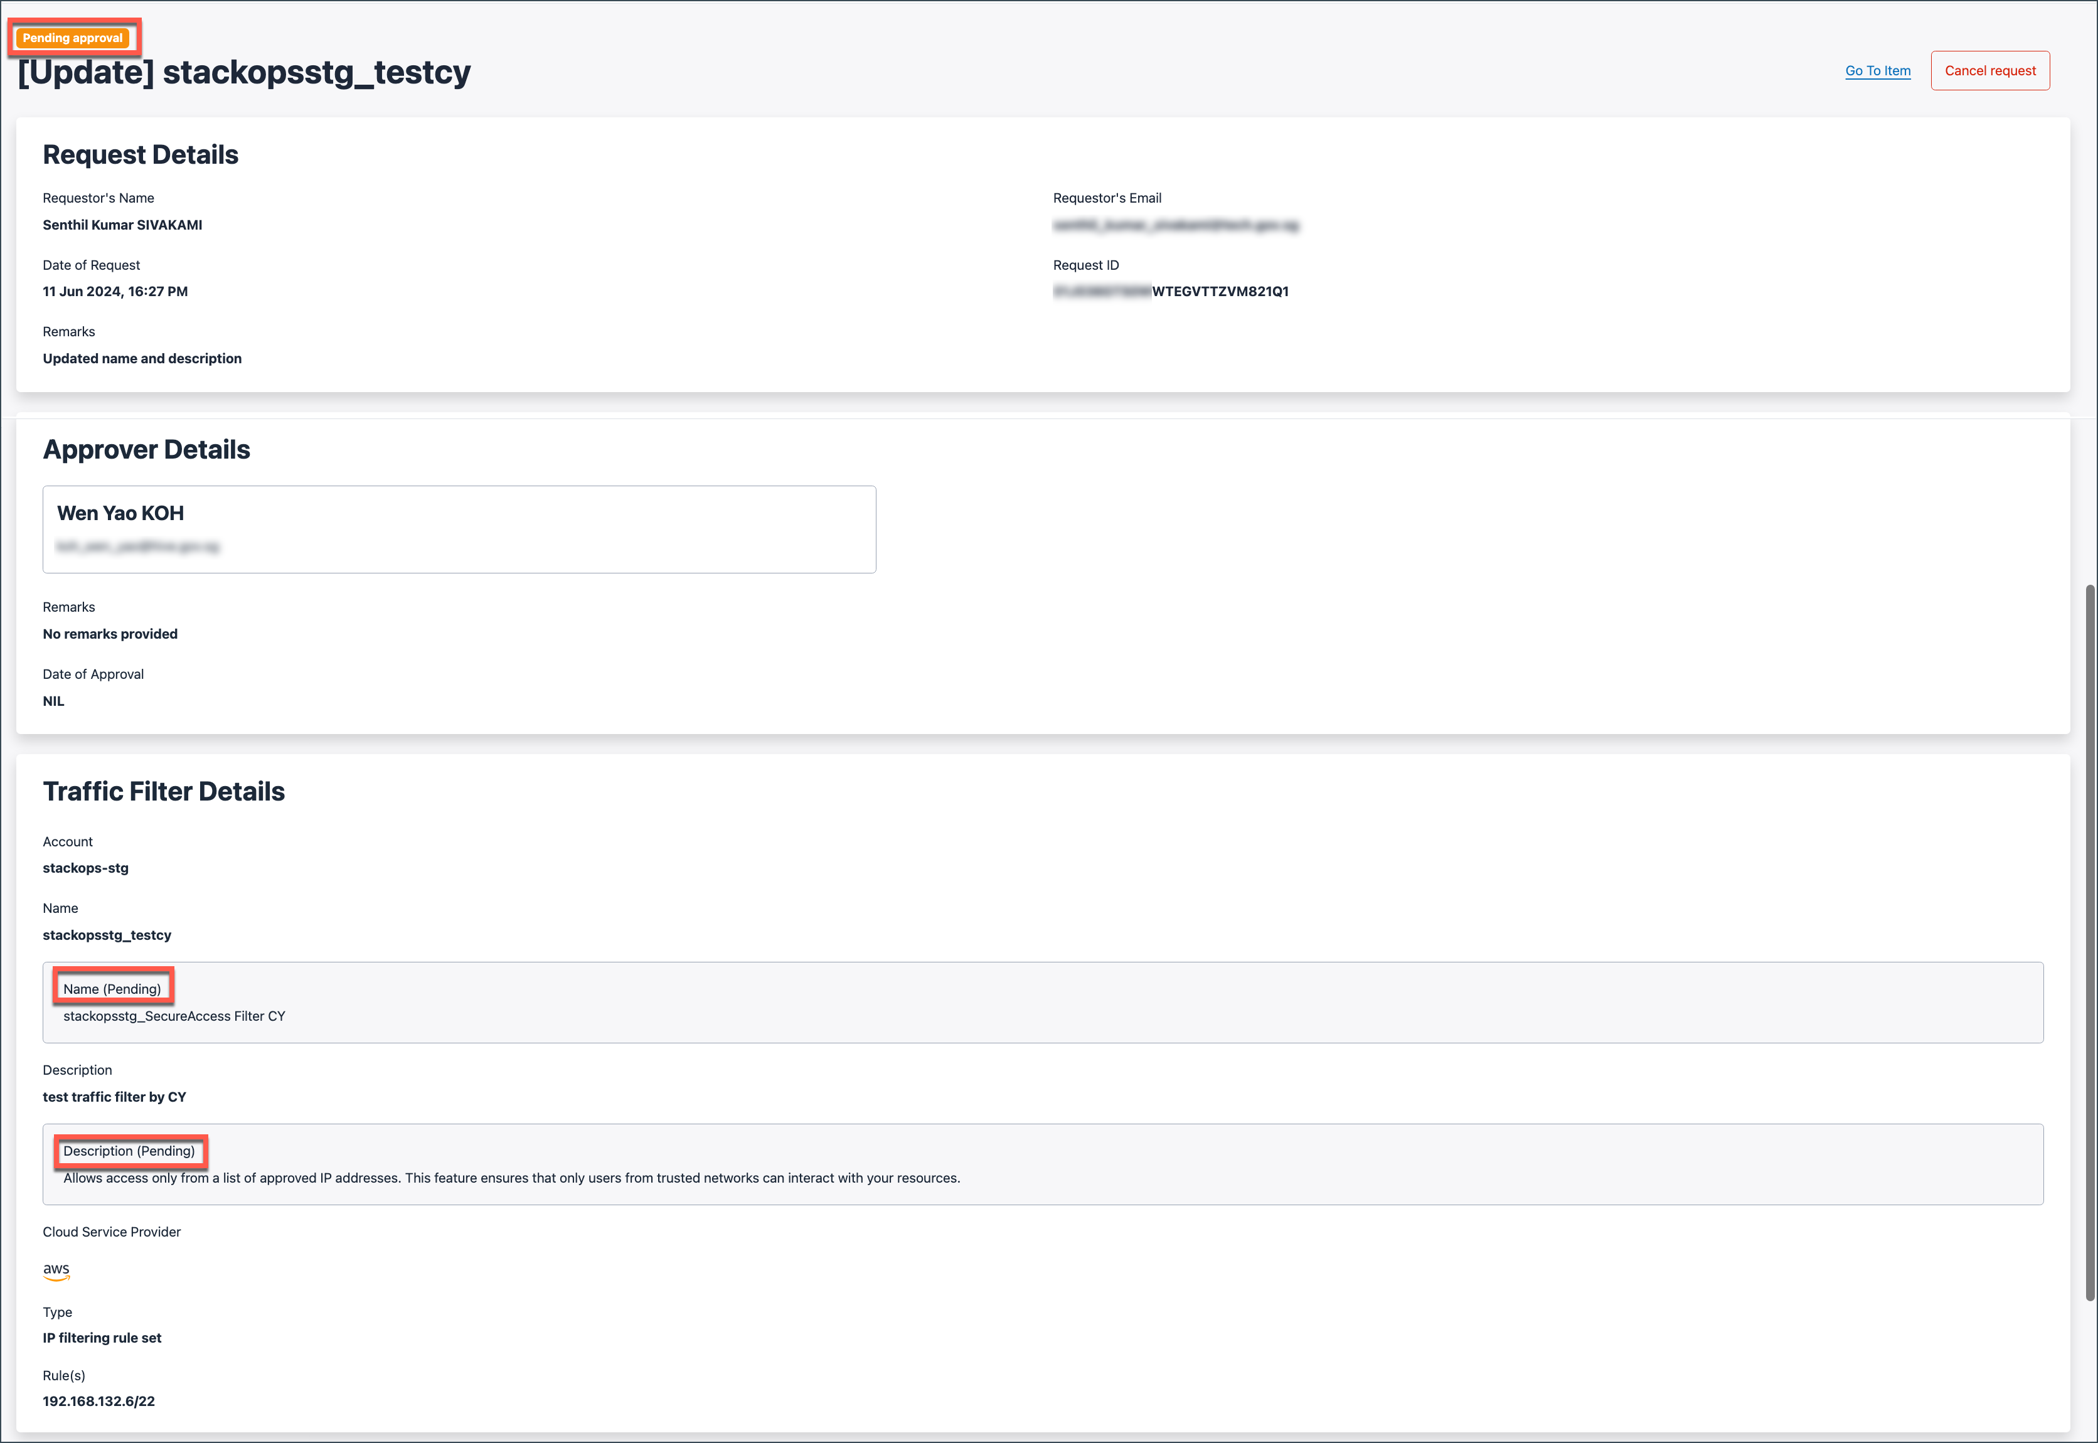Click the IP filtering rule set type
This screenshot has height=1443, width=2098.
pyautogui.click(x=102, y=1338)
